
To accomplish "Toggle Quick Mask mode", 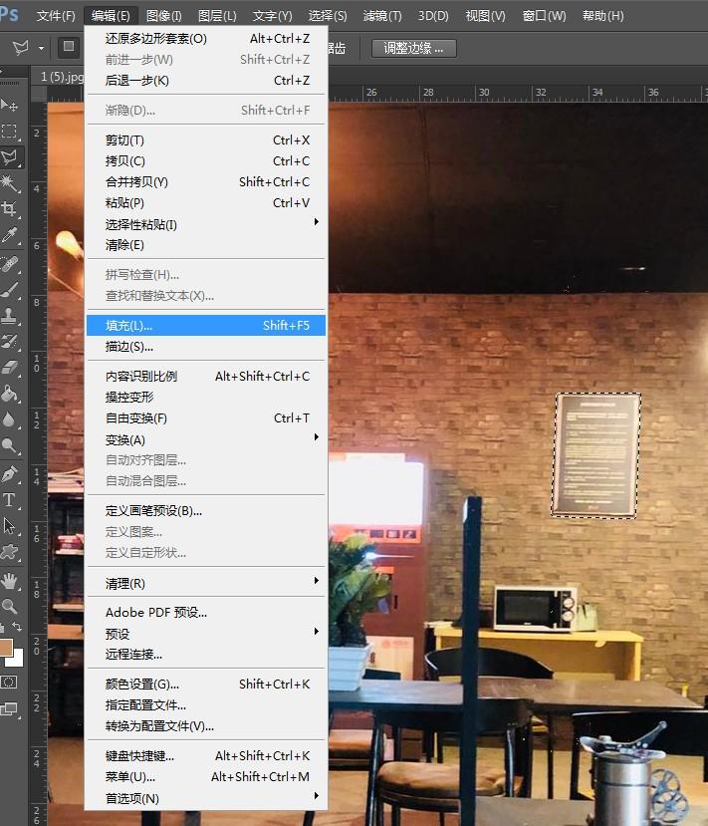I will point(9,683).
